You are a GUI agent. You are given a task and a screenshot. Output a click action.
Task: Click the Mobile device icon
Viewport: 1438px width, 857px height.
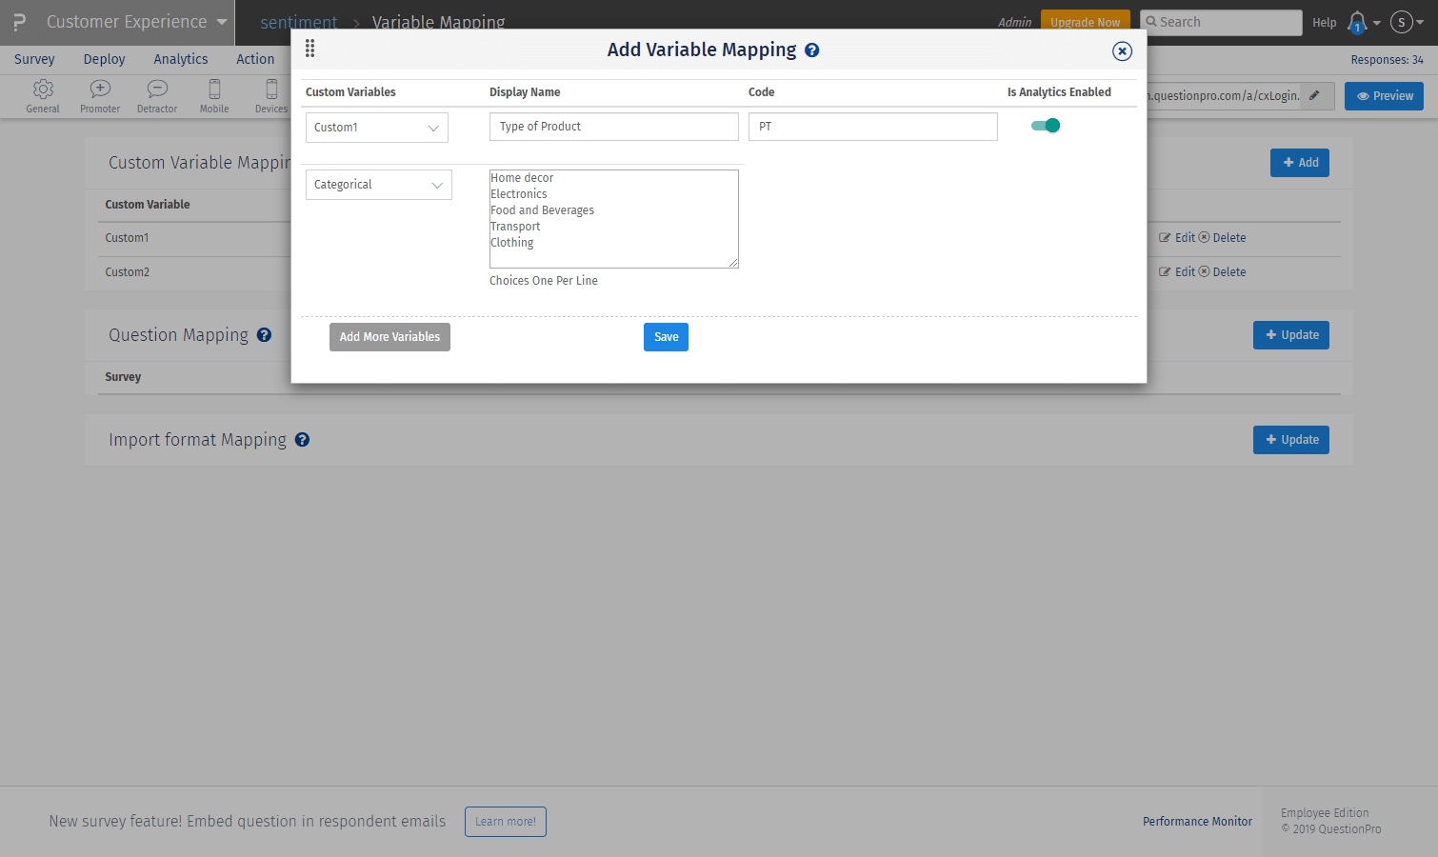click(214, 90)
